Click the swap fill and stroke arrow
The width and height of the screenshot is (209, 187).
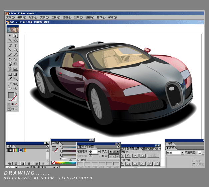coord(16,93)
